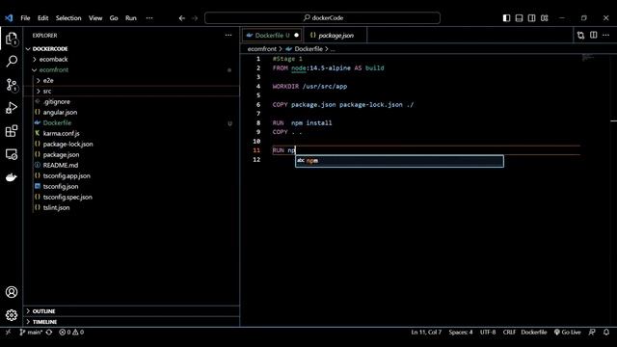
Task: Open the Run and Debug view
Action: [x=12, y=108]
